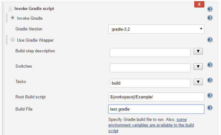This screenshot has width=221, height=135.
Task: Open help for Root Build script
Action: pyautogui.click(x=210, y=96)
